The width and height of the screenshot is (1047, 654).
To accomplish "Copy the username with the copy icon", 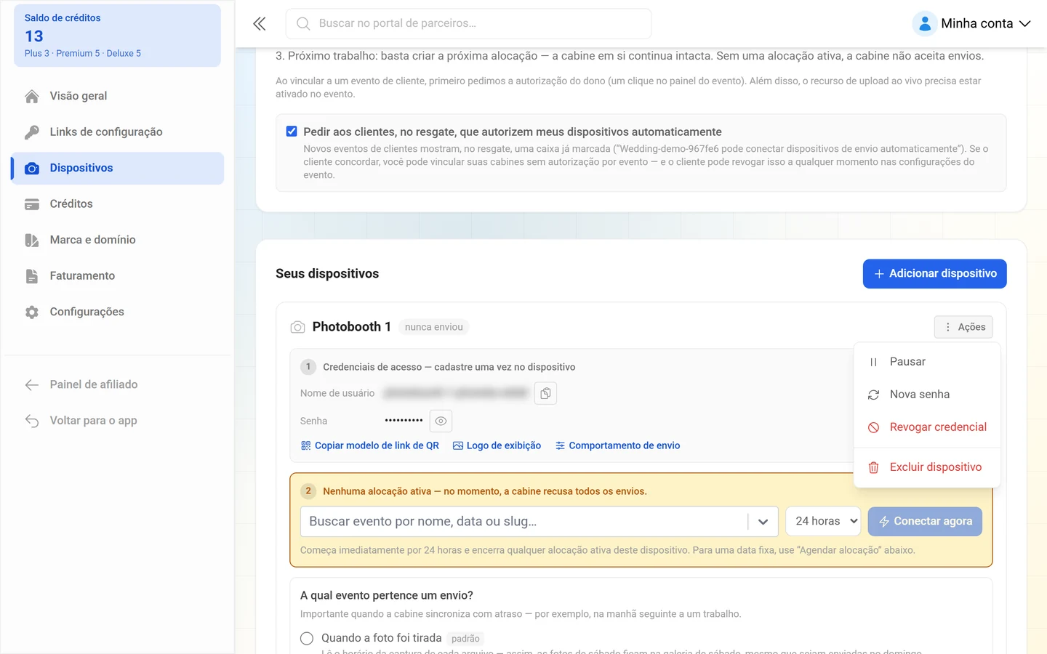I will [x=545, y=393].
